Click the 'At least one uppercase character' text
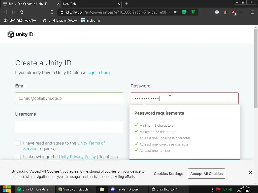 point(165,138)
